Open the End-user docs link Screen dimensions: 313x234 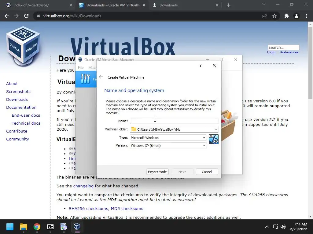tap(26, 115)
